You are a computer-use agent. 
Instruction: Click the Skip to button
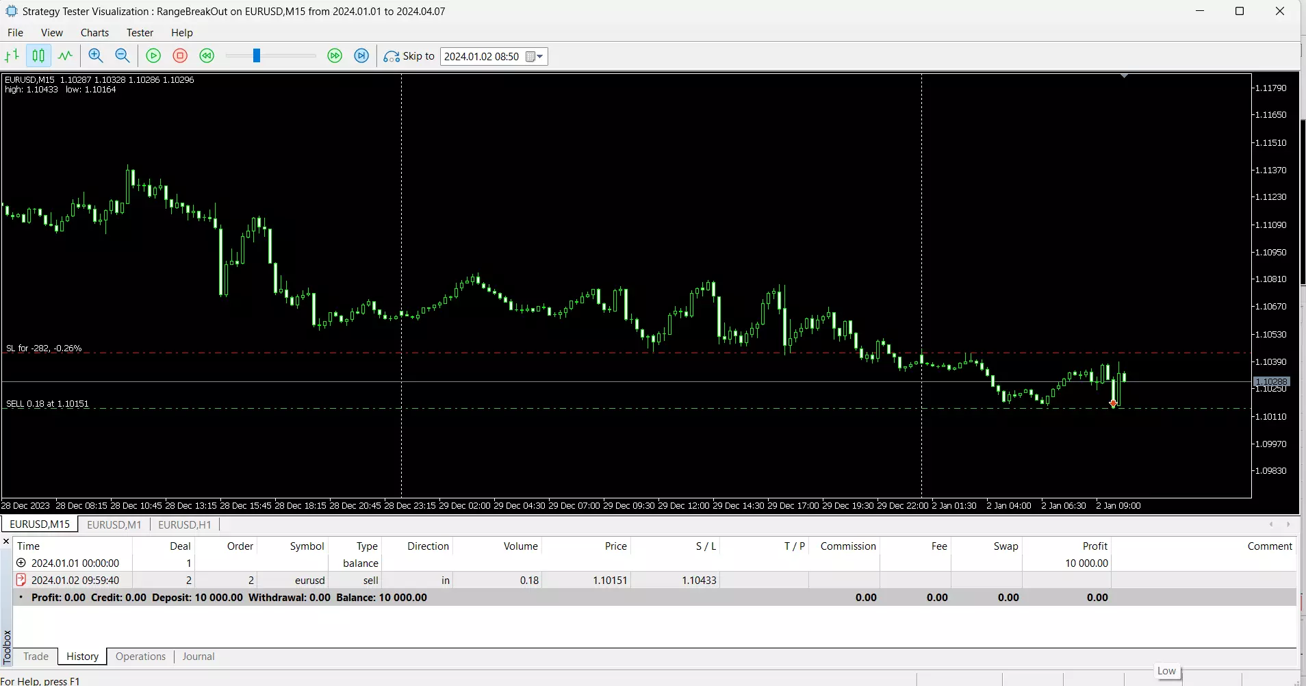(409, 56)
